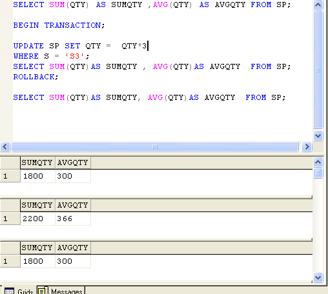Click the Grids tab table icon
The image size is (328, 294).
tap(9, 291)
